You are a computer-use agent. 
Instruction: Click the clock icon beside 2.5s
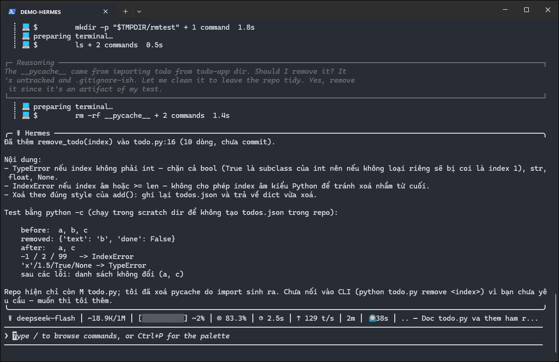tap(262, 318)
